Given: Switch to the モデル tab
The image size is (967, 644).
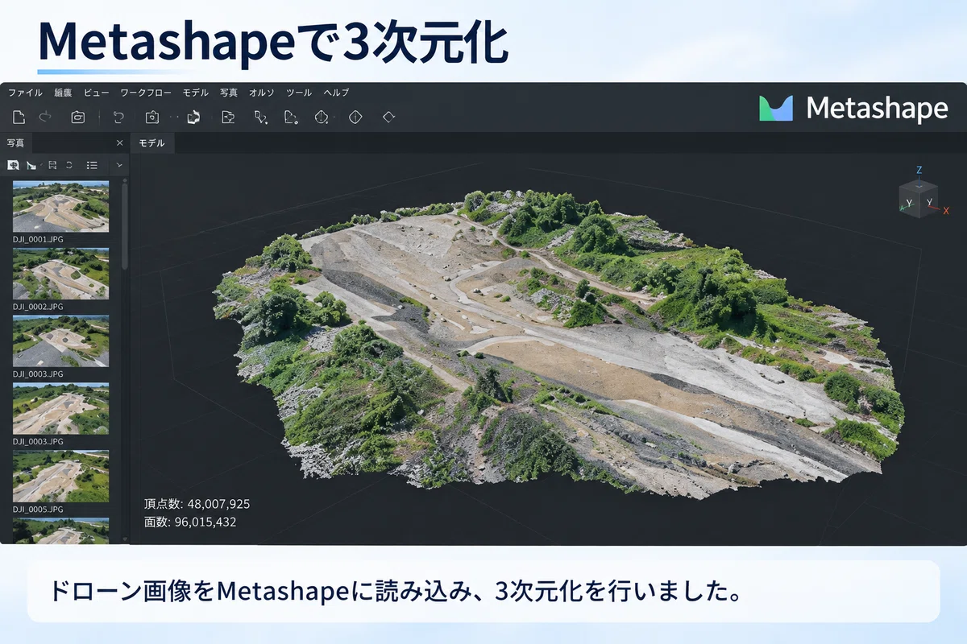Looking at the screenshot, I should 151,143.
